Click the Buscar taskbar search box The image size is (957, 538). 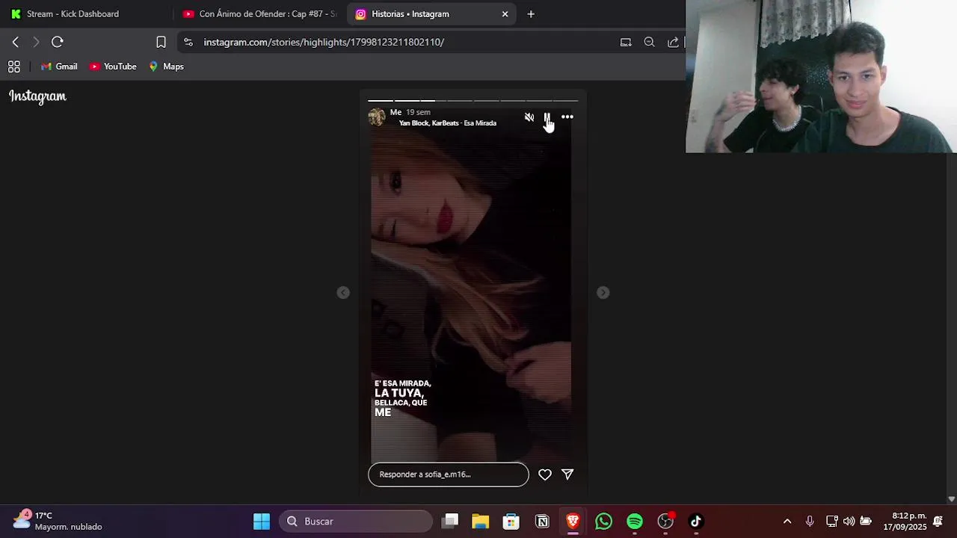tap(356, 522)
